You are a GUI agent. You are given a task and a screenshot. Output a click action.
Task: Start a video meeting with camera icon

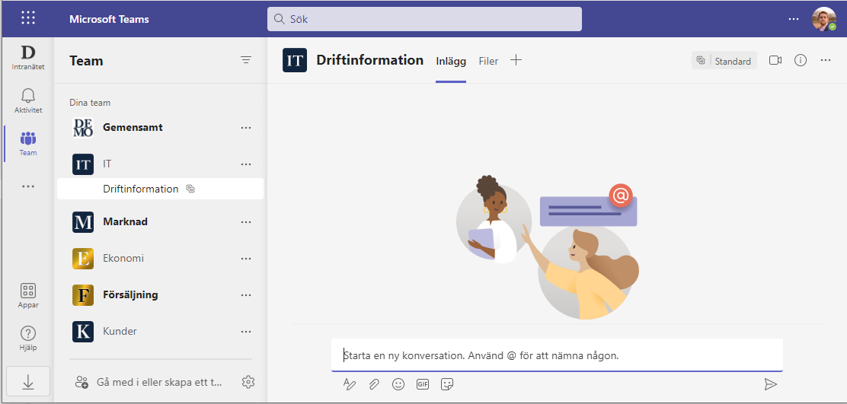coord(775,60)
